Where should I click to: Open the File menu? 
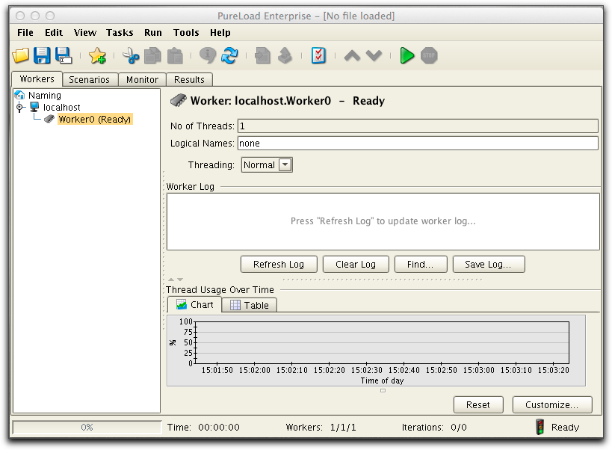click(x=25, y=33)
